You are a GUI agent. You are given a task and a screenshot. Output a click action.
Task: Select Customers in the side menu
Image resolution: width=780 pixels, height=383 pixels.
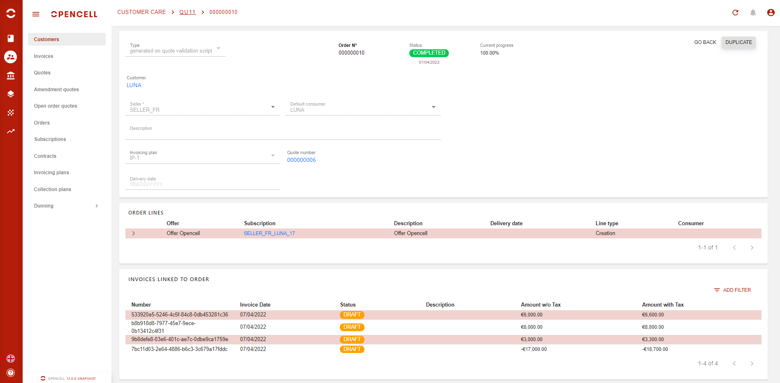[67, 39]
